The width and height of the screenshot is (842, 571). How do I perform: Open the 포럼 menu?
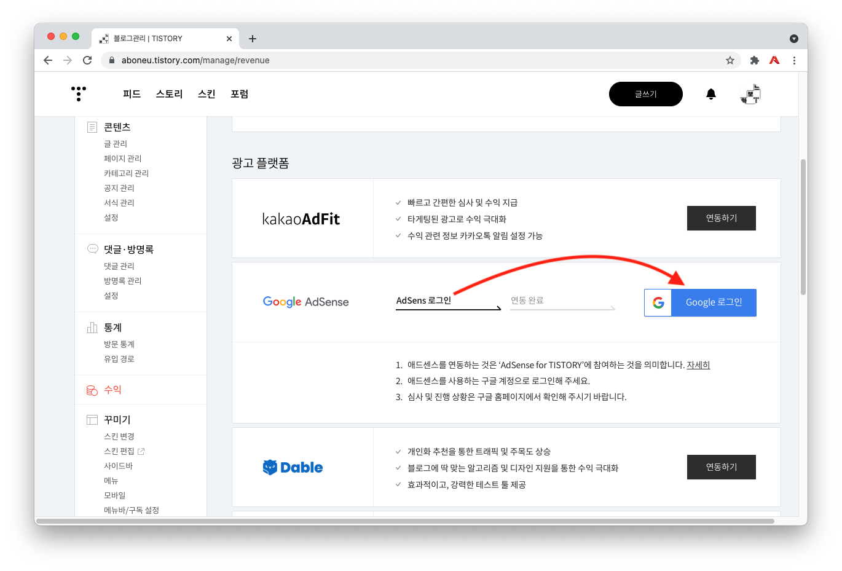point(239,94)
